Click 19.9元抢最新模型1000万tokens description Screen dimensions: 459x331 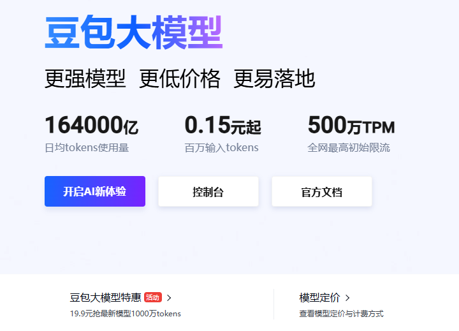point(126,314)
